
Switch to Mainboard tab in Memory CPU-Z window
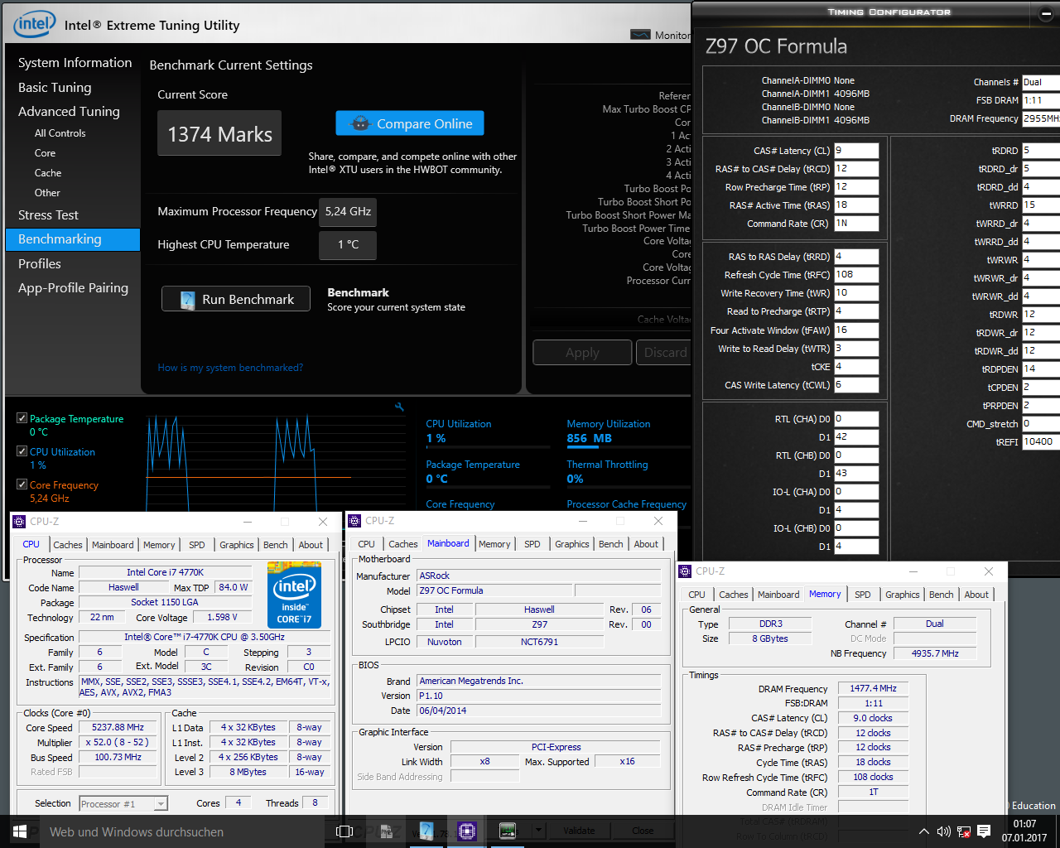pos(778,595)
